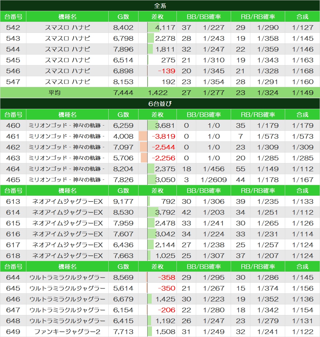This screenshot has height=337, width=320.
Task: Click the RB確率 value 1/207
Action: [268, 256]
